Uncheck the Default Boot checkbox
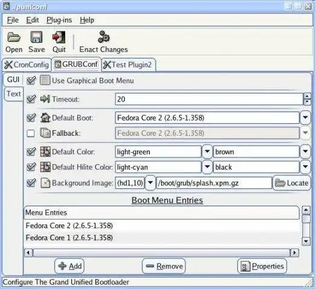315x289 pixels. pos(31,118)
